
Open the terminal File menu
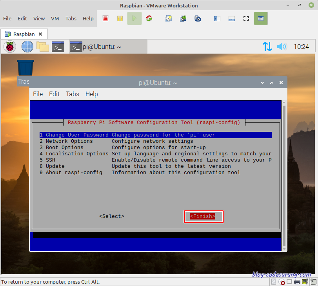(38, 94)
